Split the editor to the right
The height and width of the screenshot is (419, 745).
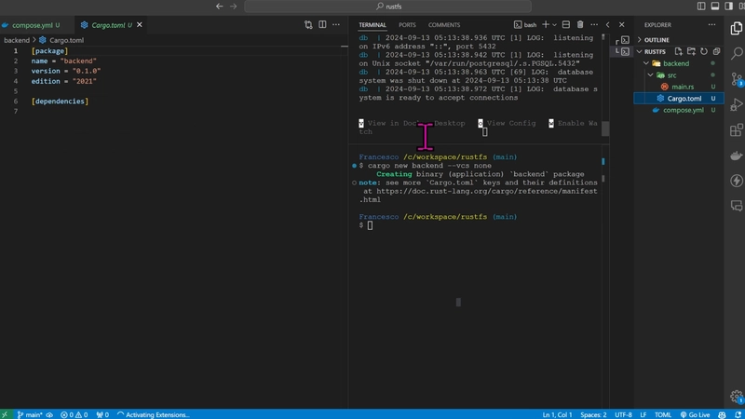[x=322, y=25]
